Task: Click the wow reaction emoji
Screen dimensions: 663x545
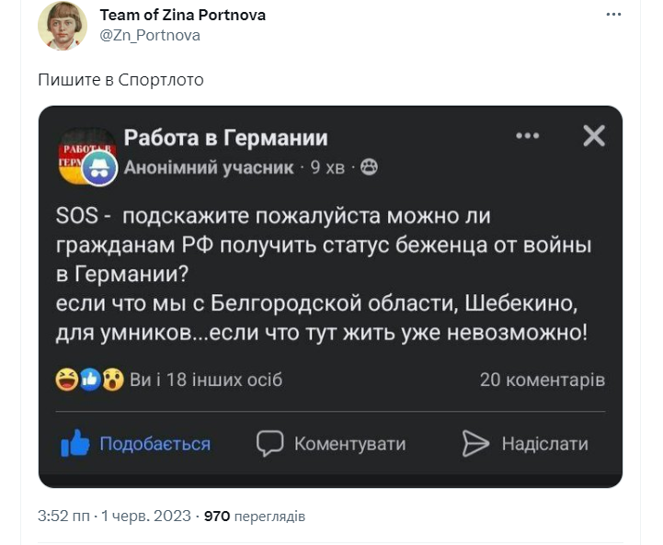Action: pyautogui.click(x=113, y=380)
